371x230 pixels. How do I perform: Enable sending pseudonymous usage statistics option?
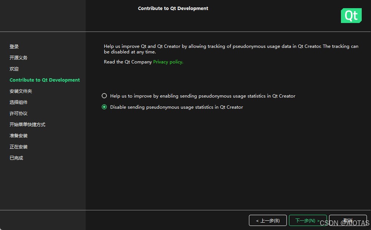click(x=105, y=96)
